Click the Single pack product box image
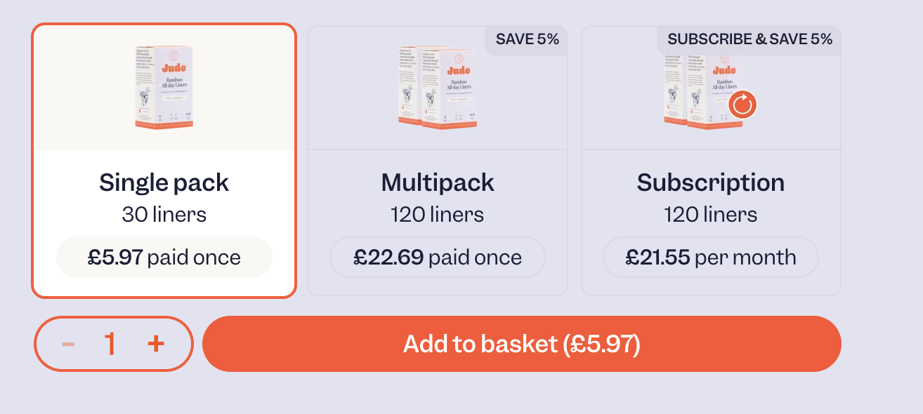The image size is (923, 414). click(164, 87)
